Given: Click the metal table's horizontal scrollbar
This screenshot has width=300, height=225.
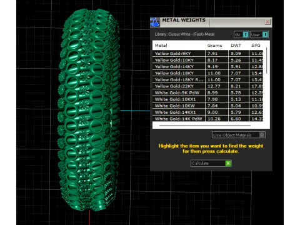Looking at the screenshot, I should (x=205, y=126).
